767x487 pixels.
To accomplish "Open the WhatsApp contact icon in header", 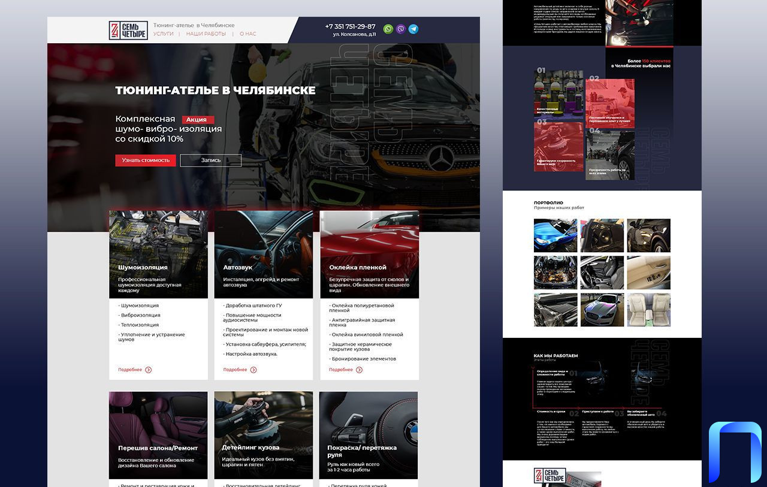I will click(x=388, y=29).
